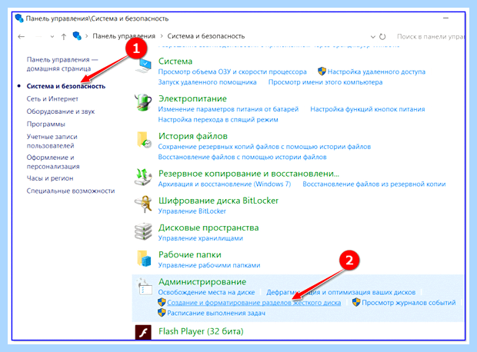This screenshot has height=352, width=477.
Task: Click Управление хранилищами link
Action: 201,238
